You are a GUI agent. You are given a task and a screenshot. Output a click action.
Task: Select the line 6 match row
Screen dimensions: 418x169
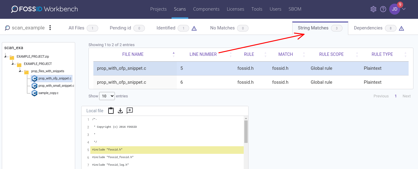251,82
